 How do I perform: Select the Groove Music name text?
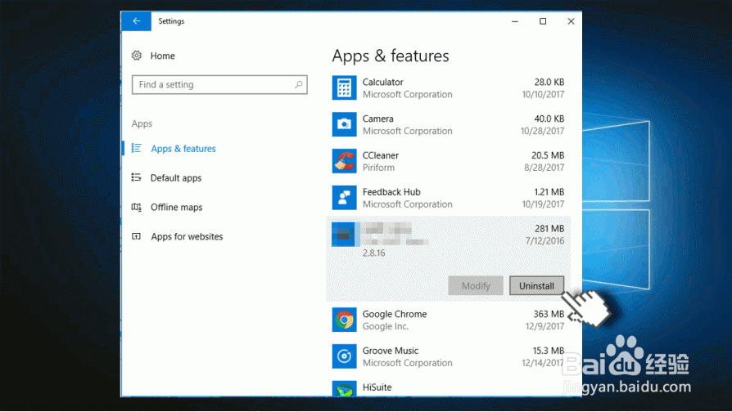point(391,351)
